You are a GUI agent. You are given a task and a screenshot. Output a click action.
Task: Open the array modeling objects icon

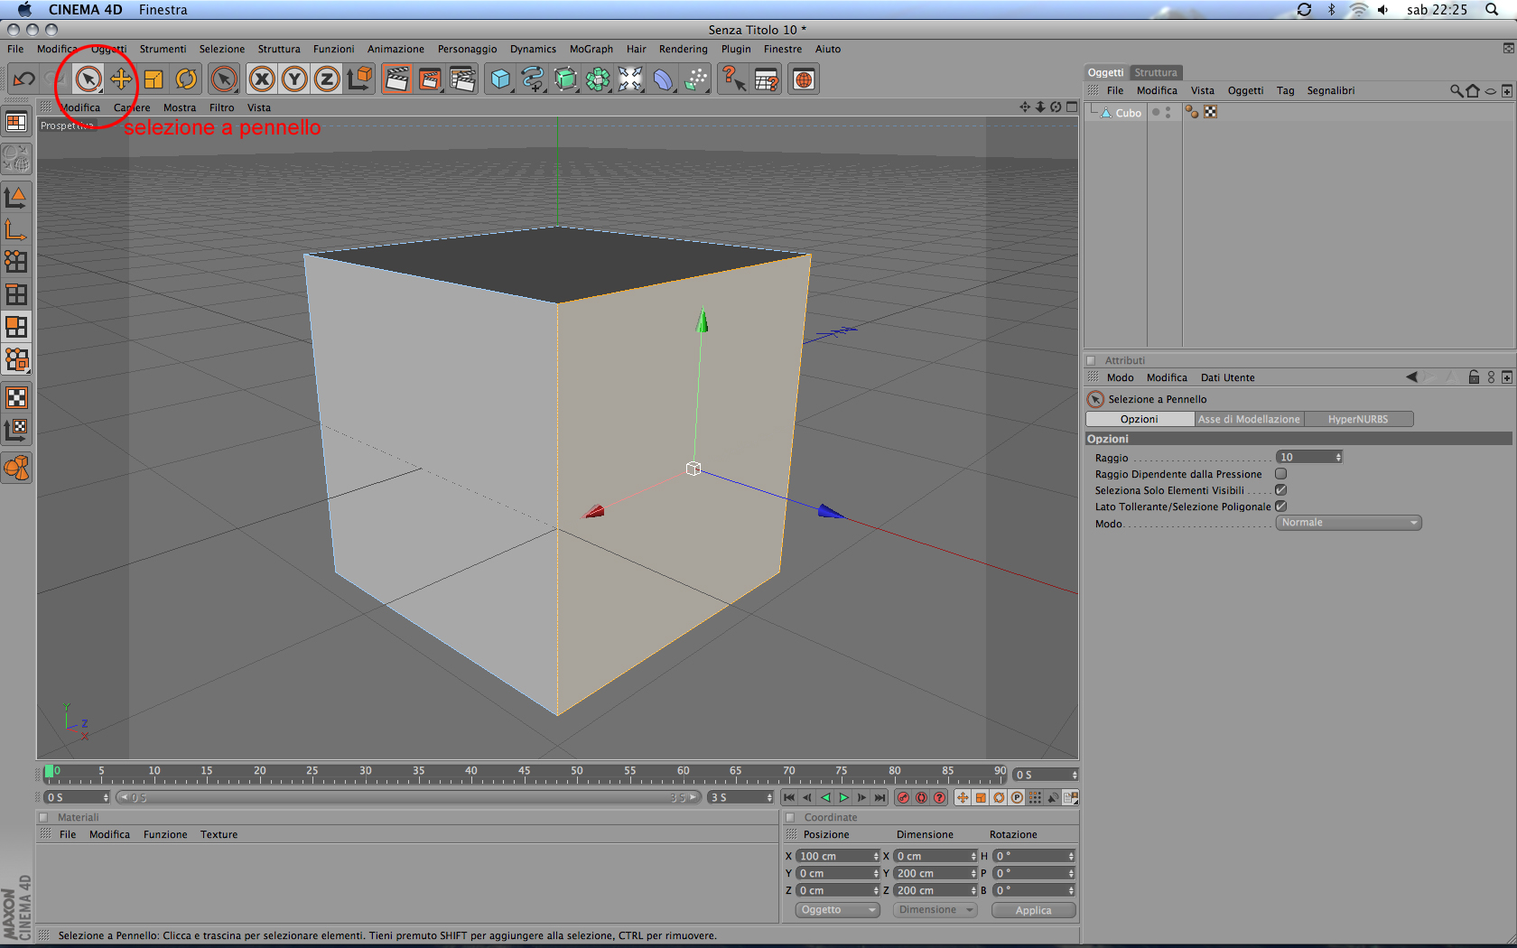point(598,79)
